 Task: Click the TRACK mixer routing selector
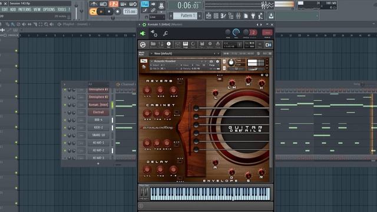click(x=267, y=32)
